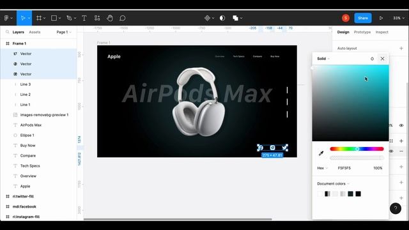Viewport: 409px width, 230px height.
Task: Click the Apple logo text on canvas
Action: pyautogui.click(x=114, y=57)
